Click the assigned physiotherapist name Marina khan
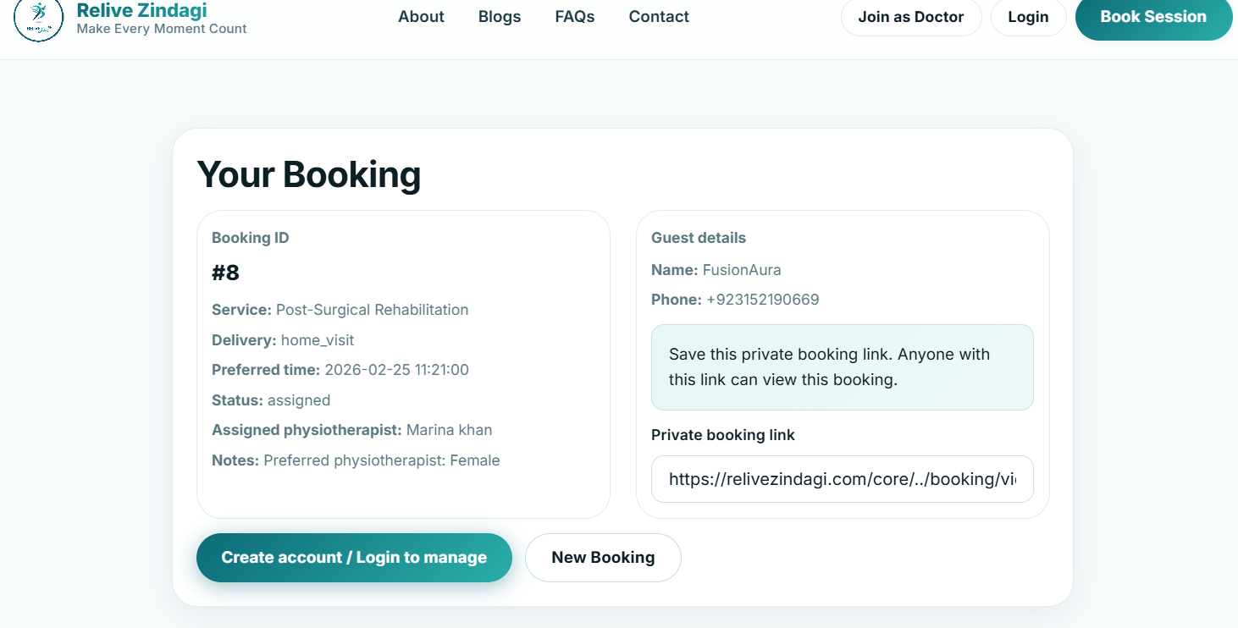 click(x=450, y=429)
